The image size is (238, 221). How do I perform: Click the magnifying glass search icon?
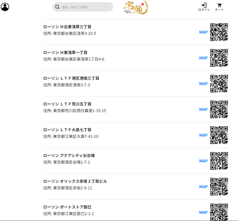(57, 7)
